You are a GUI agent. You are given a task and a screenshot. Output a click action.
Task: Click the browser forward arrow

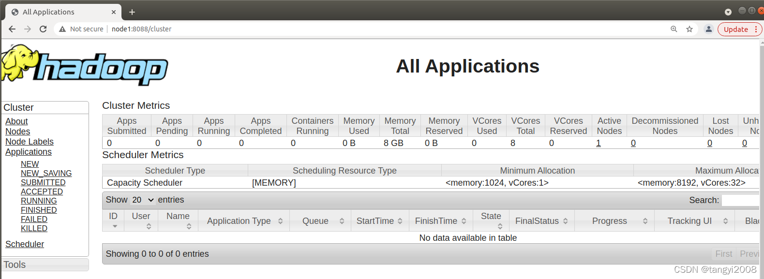coord(28,29)
